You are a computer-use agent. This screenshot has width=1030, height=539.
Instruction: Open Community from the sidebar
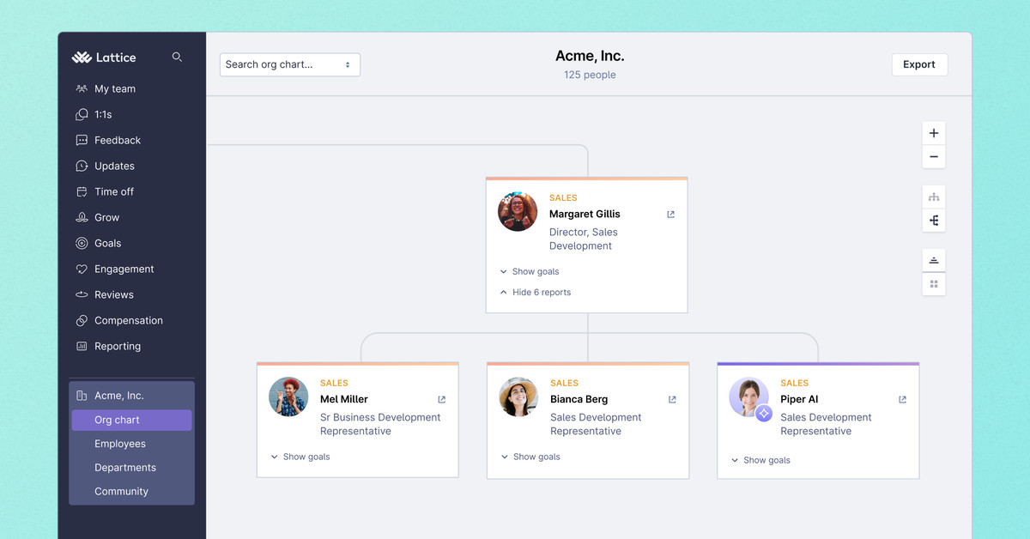tap(121, 491)
